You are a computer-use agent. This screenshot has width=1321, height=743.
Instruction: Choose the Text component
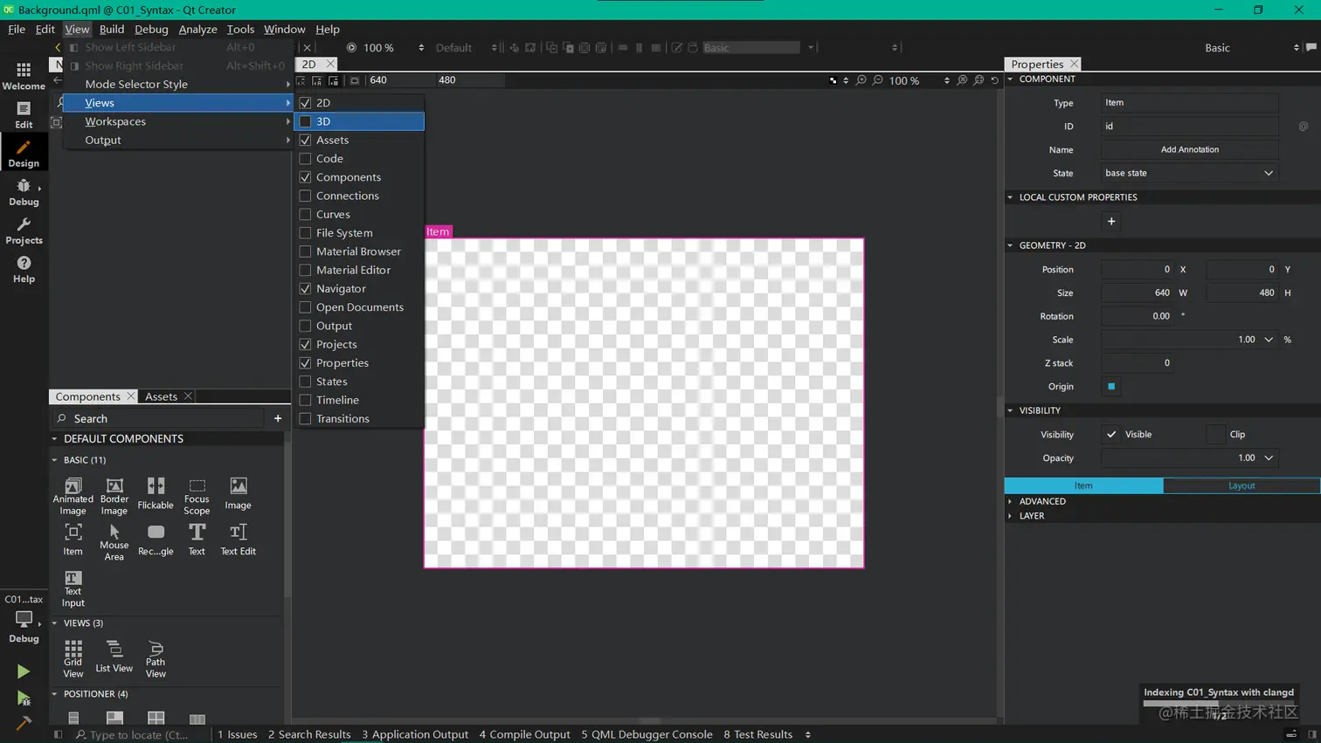click(197, 540)
